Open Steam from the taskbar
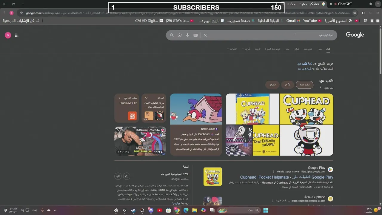382x215 pixels. tap(133, 210)
